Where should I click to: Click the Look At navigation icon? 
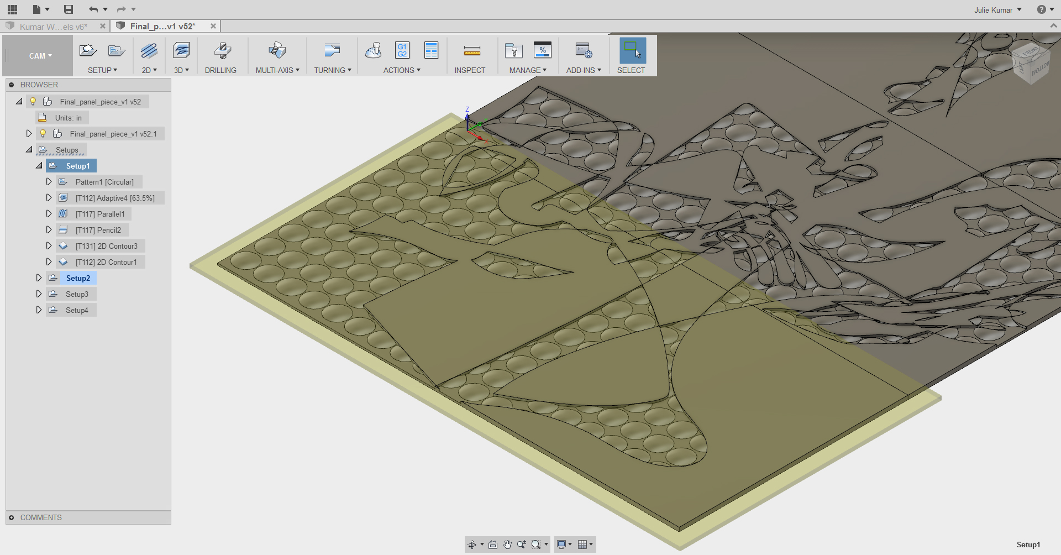pos(493,544)
